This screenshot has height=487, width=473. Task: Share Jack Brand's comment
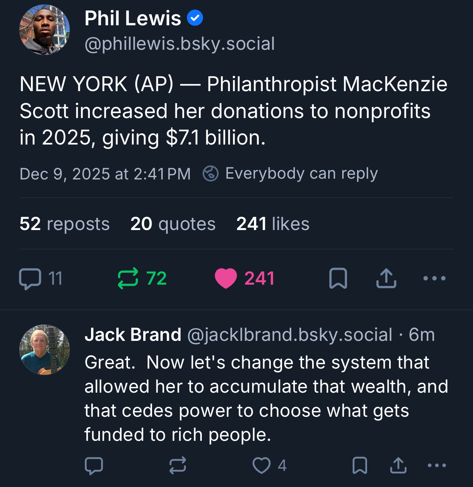pyautogui.click(x=398, y=466)
